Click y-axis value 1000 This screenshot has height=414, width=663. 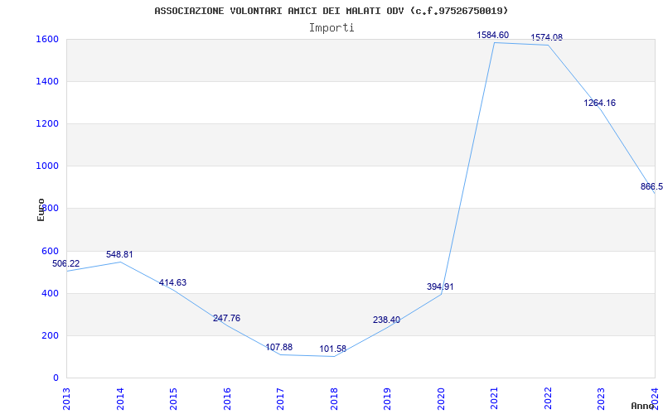pyautogui.click(x=46, y=166)
